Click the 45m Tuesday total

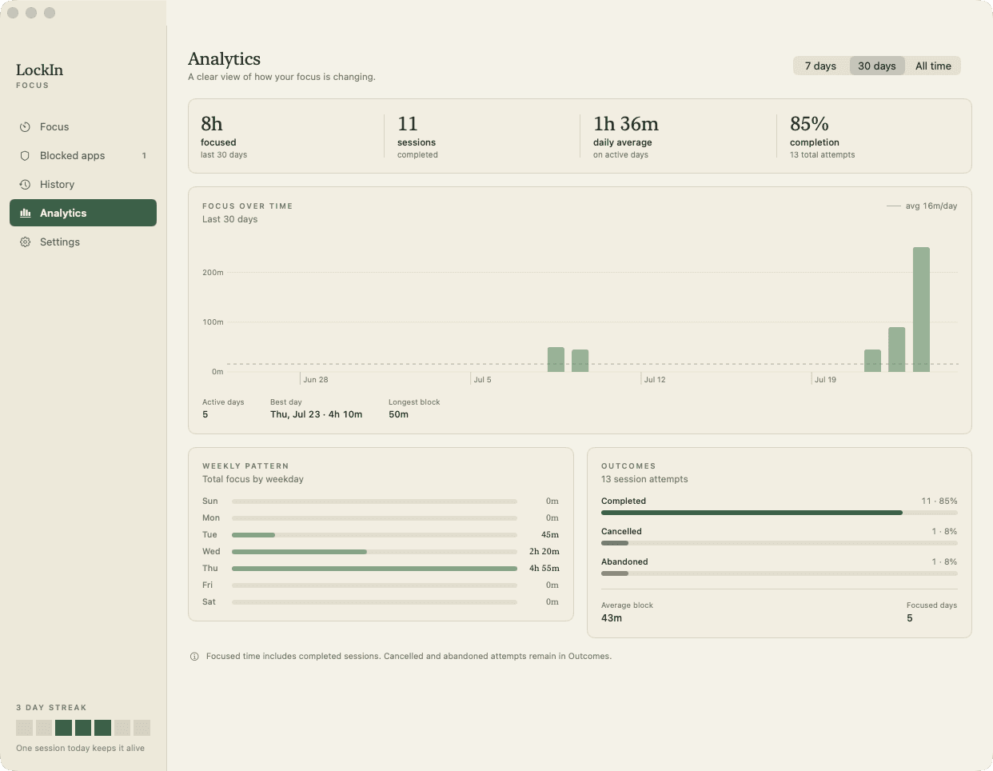tap(550, 535)
